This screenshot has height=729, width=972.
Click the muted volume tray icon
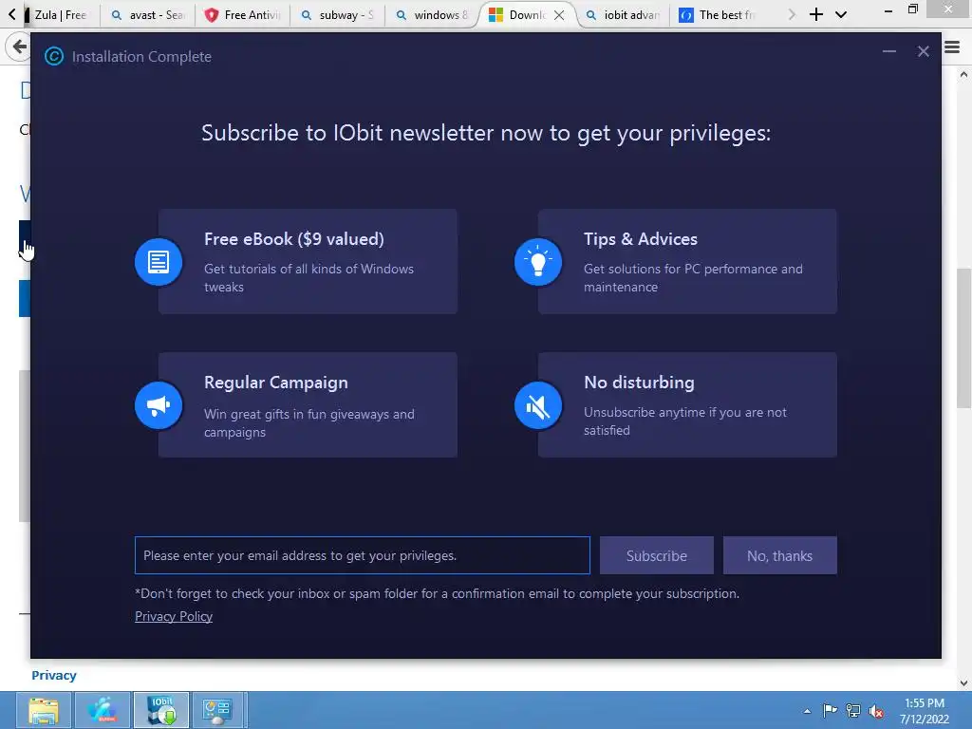point(876,711)
